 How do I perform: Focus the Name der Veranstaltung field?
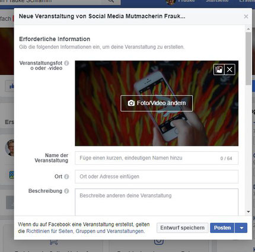coord(157,158)
